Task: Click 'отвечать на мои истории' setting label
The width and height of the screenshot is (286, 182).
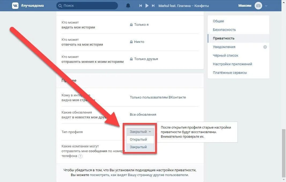Action: pos(82,44)
